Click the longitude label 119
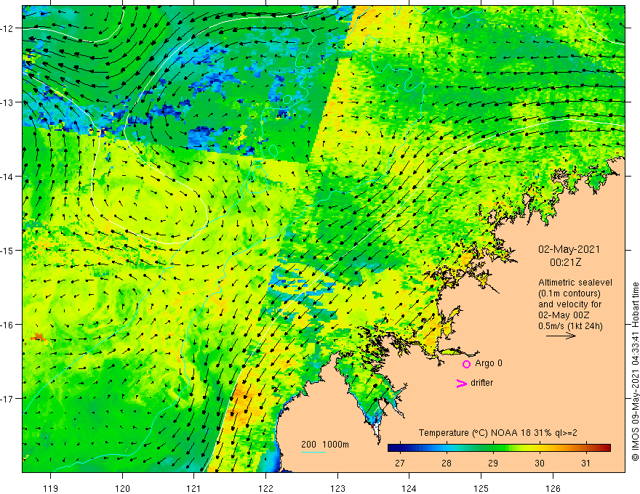 (51, 488)
